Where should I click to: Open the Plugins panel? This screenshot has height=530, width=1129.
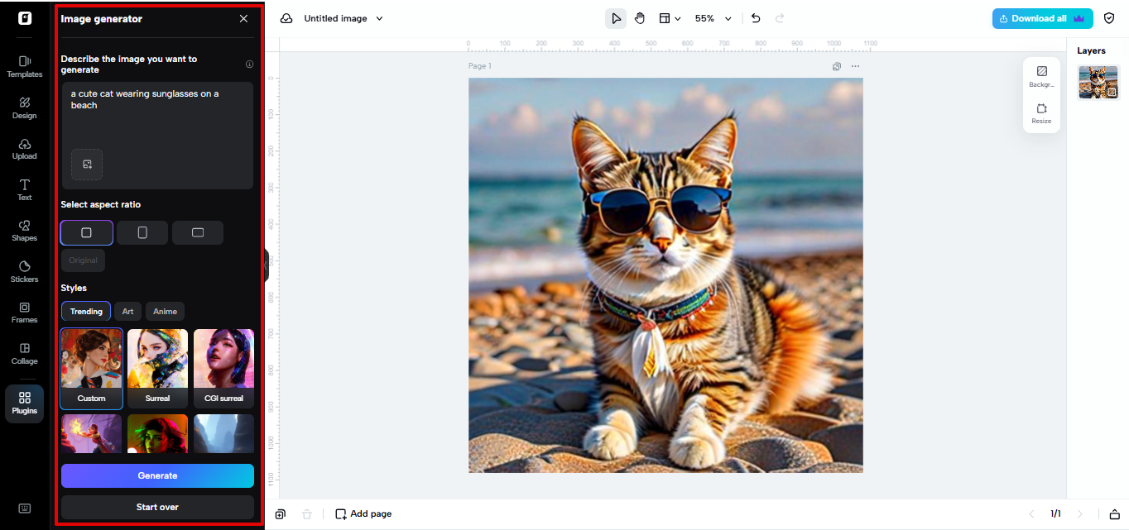tap(24, 403)
